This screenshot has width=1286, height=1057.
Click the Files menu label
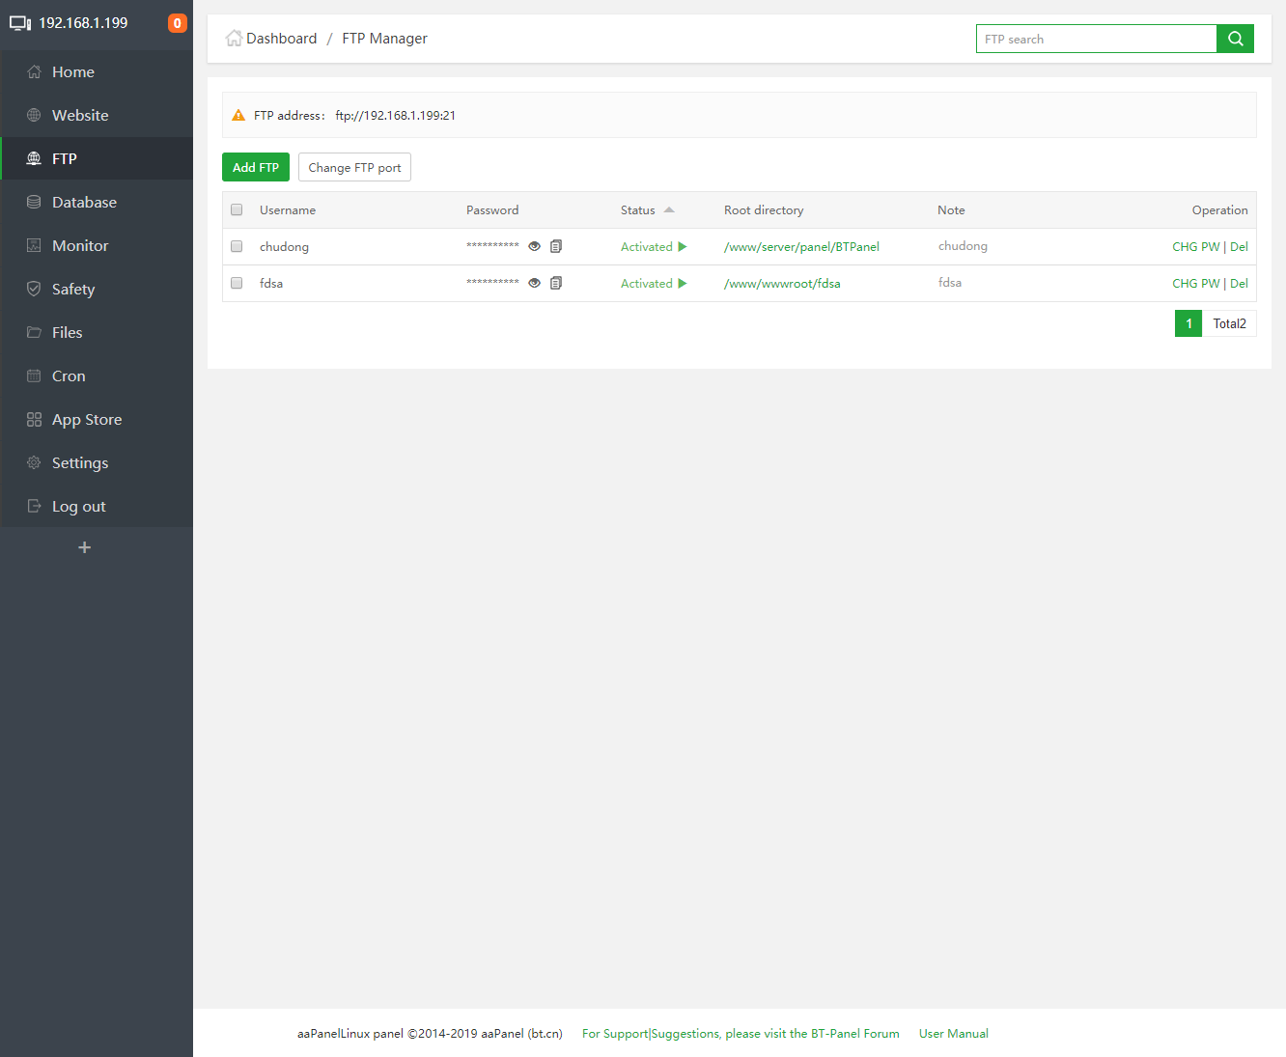[68, 333]
